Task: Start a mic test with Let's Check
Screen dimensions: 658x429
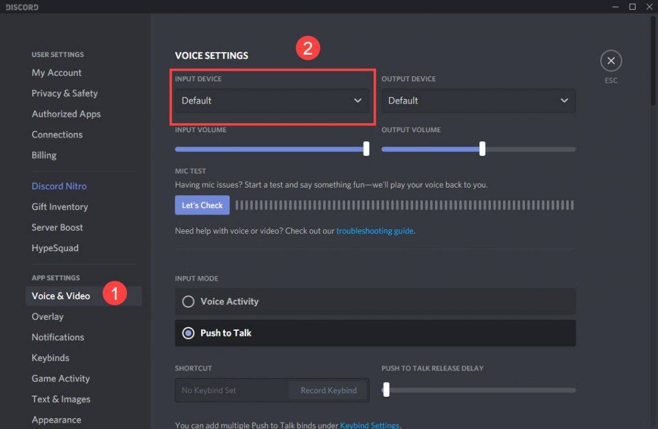Action: (201, 205)
